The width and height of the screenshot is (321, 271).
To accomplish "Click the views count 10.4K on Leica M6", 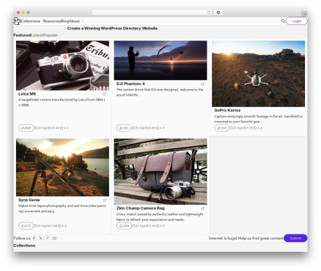I will pyautogui.click(x=54, y=128).
